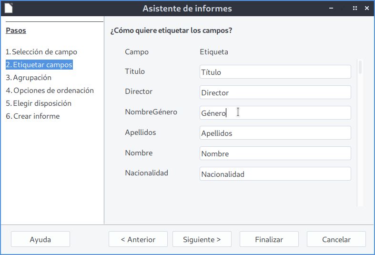The image size is (375, 255).
Task: Switch to the Elegir disposición step
Action: click(x=39, y=103)
